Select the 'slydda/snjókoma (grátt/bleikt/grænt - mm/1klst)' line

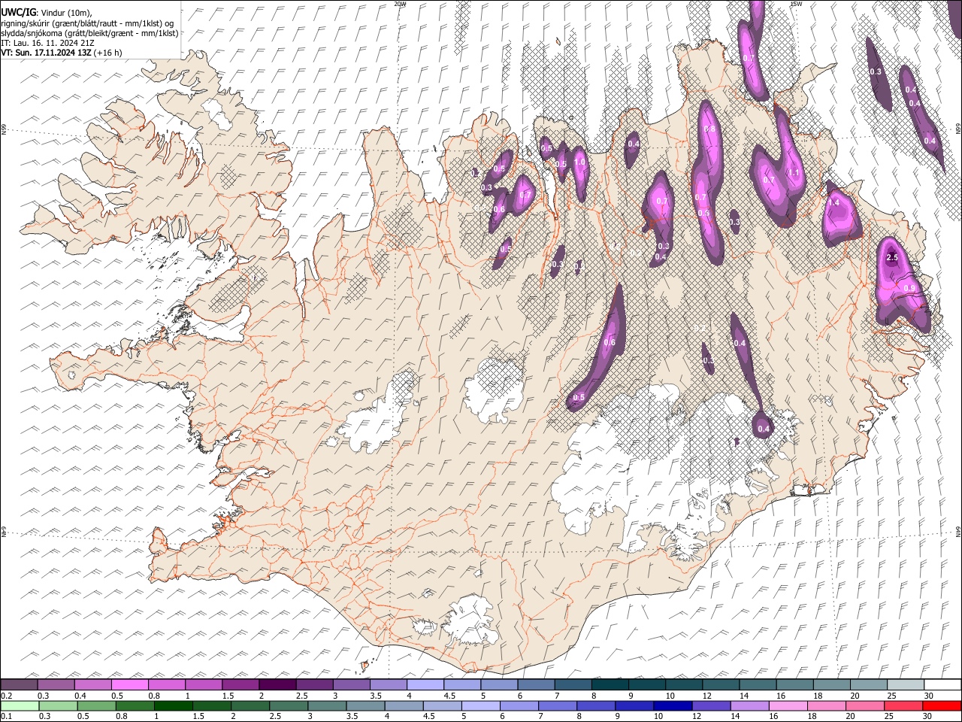pos(89,33)
